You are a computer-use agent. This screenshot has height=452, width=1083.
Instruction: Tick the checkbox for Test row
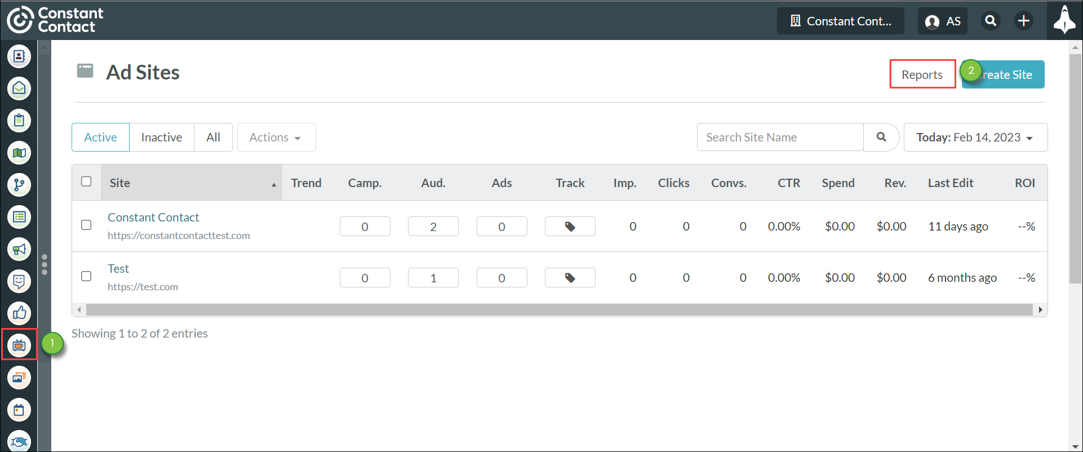[86, 276]
